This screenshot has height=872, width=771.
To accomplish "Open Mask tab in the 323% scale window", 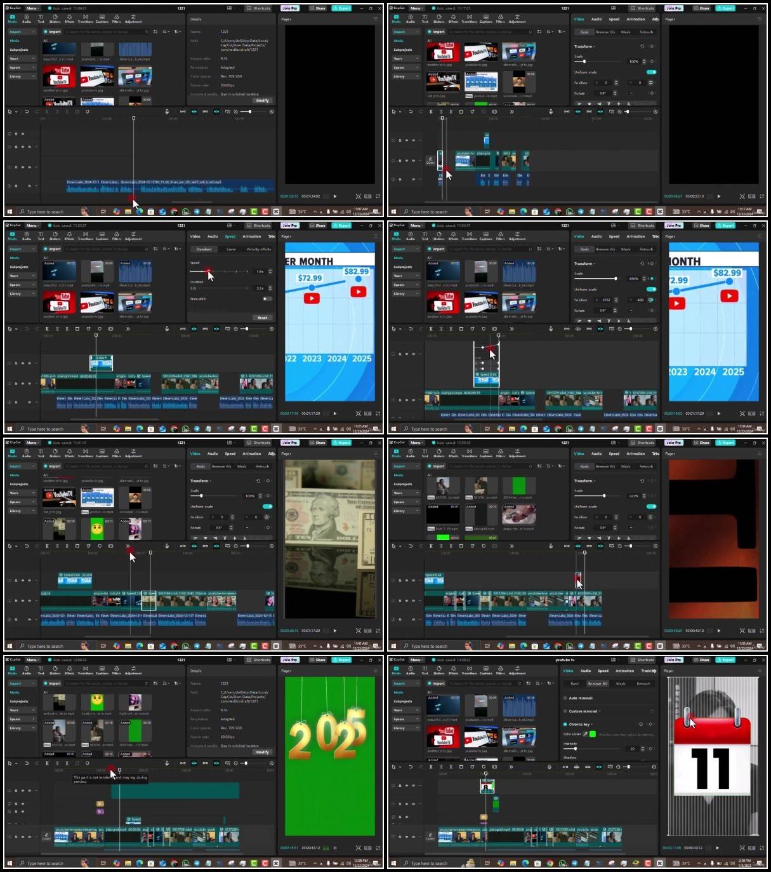I will 626,466.
